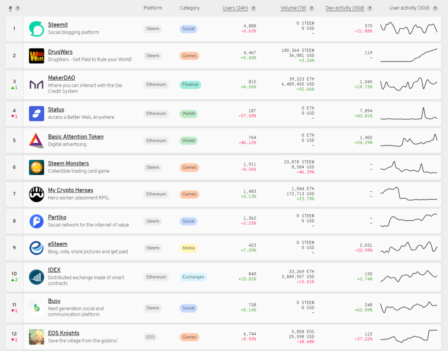Click the 6,489,455 USD volume for MakerDAO
Image resolution: width=448 pixels, height=351 pixels.
298,84
